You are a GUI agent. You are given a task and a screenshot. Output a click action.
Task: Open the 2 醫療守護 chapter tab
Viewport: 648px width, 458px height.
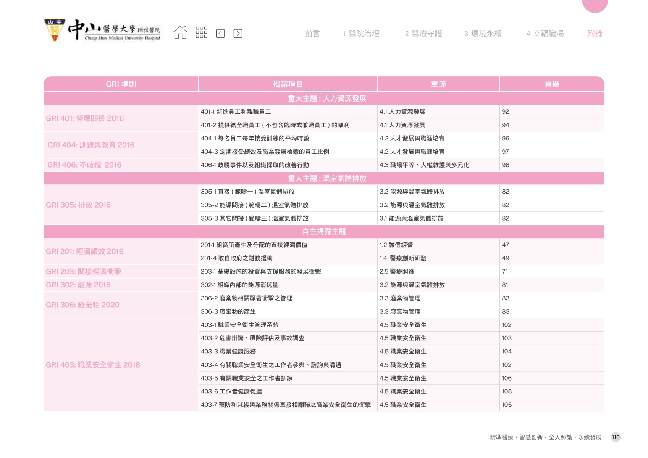click(x=423, y=34)
